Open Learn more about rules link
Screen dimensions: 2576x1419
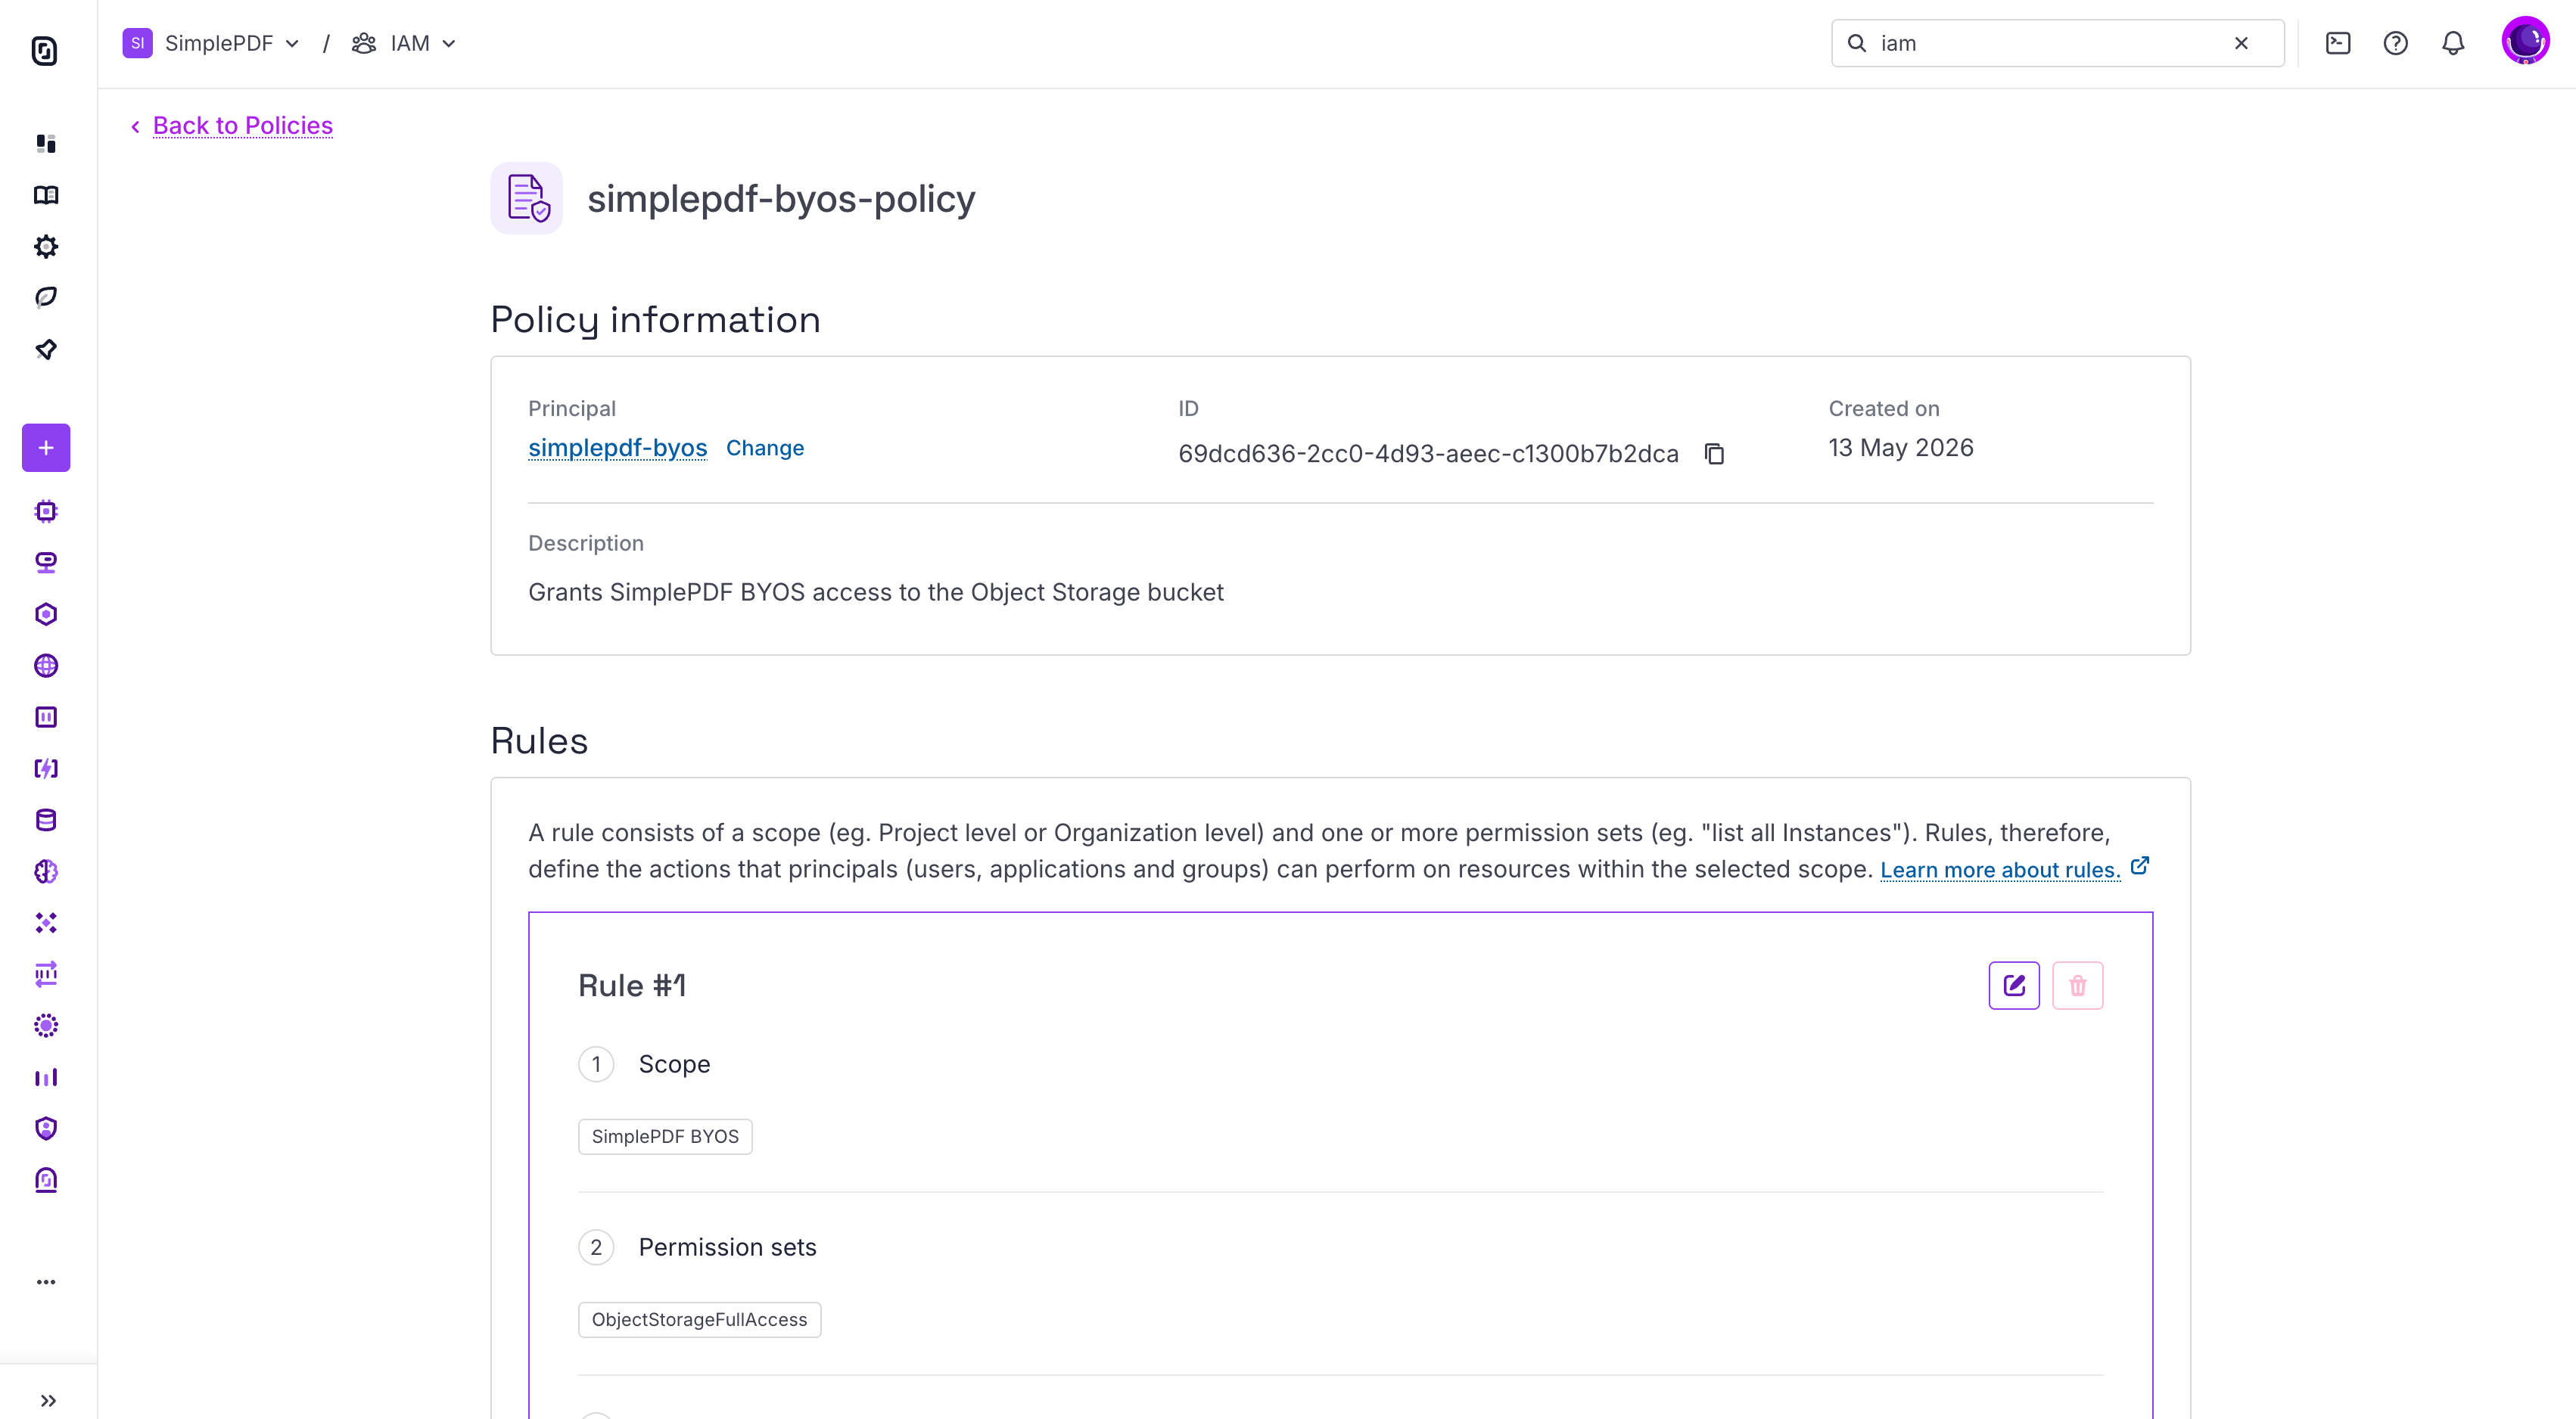click(x=2000, y=869)
